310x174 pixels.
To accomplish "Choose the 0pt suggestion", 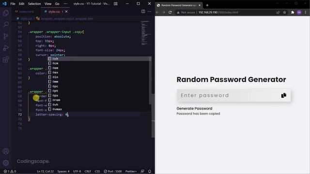I will (99, 91).
